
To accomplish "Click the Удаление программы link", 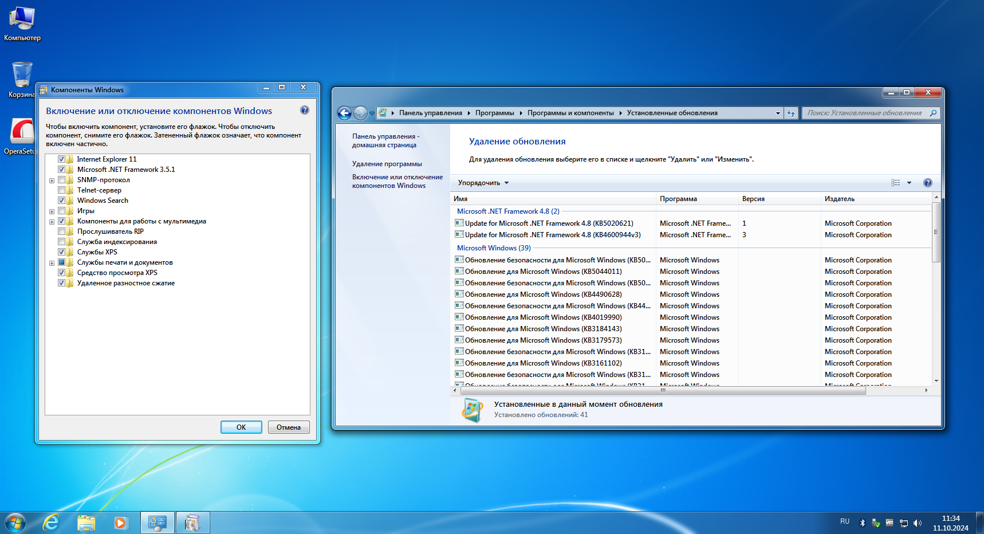I will 387,164.
